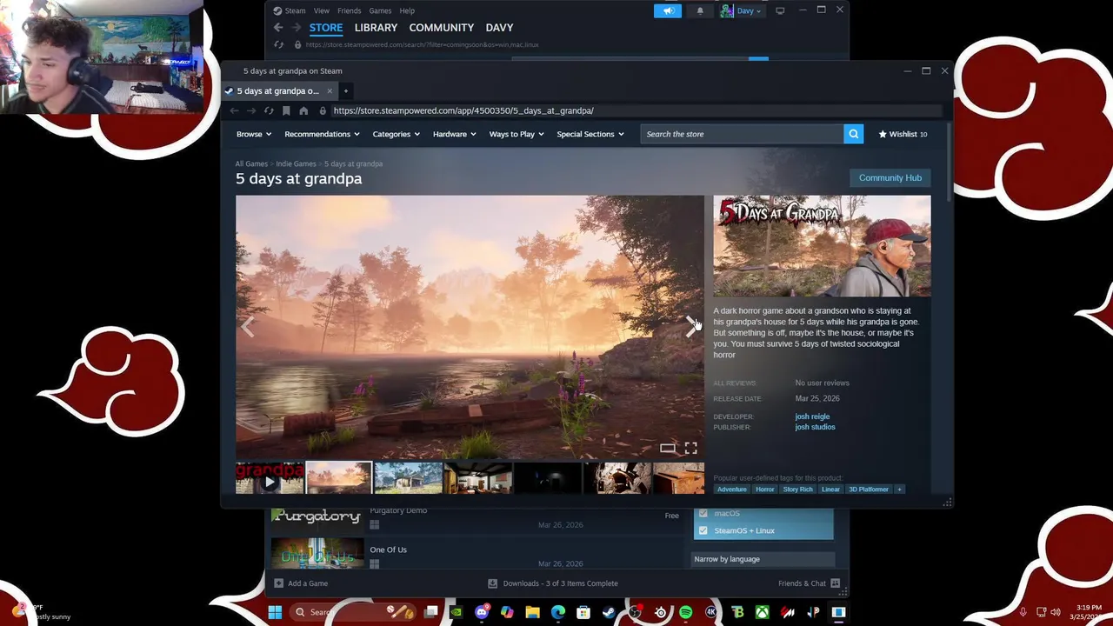The width and height of the screenshot is (1113, 626).
Task: Open the View menu
Action: pyautogui.click(x=321, y=10)
